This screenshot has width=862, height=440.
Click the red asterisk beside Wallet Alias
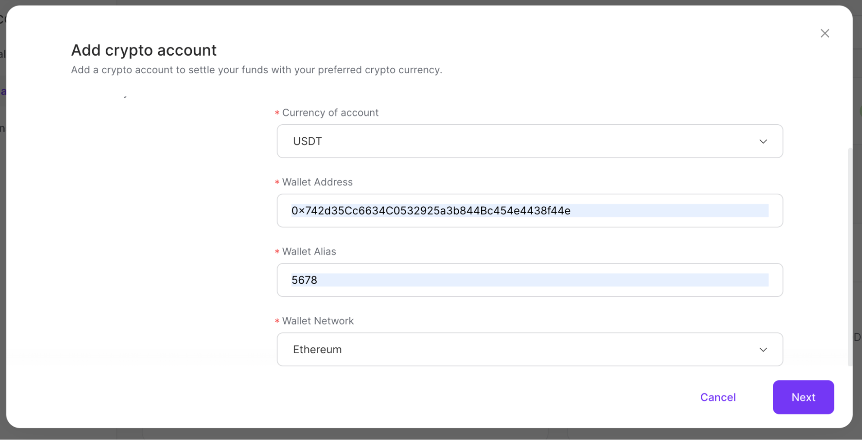[x=276, y=251]
